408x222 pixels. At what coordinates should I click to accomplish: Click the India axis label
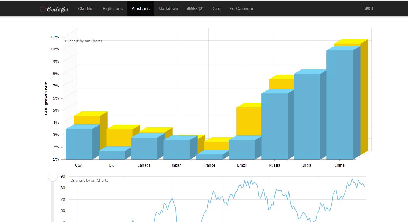(x=307, y=165)
